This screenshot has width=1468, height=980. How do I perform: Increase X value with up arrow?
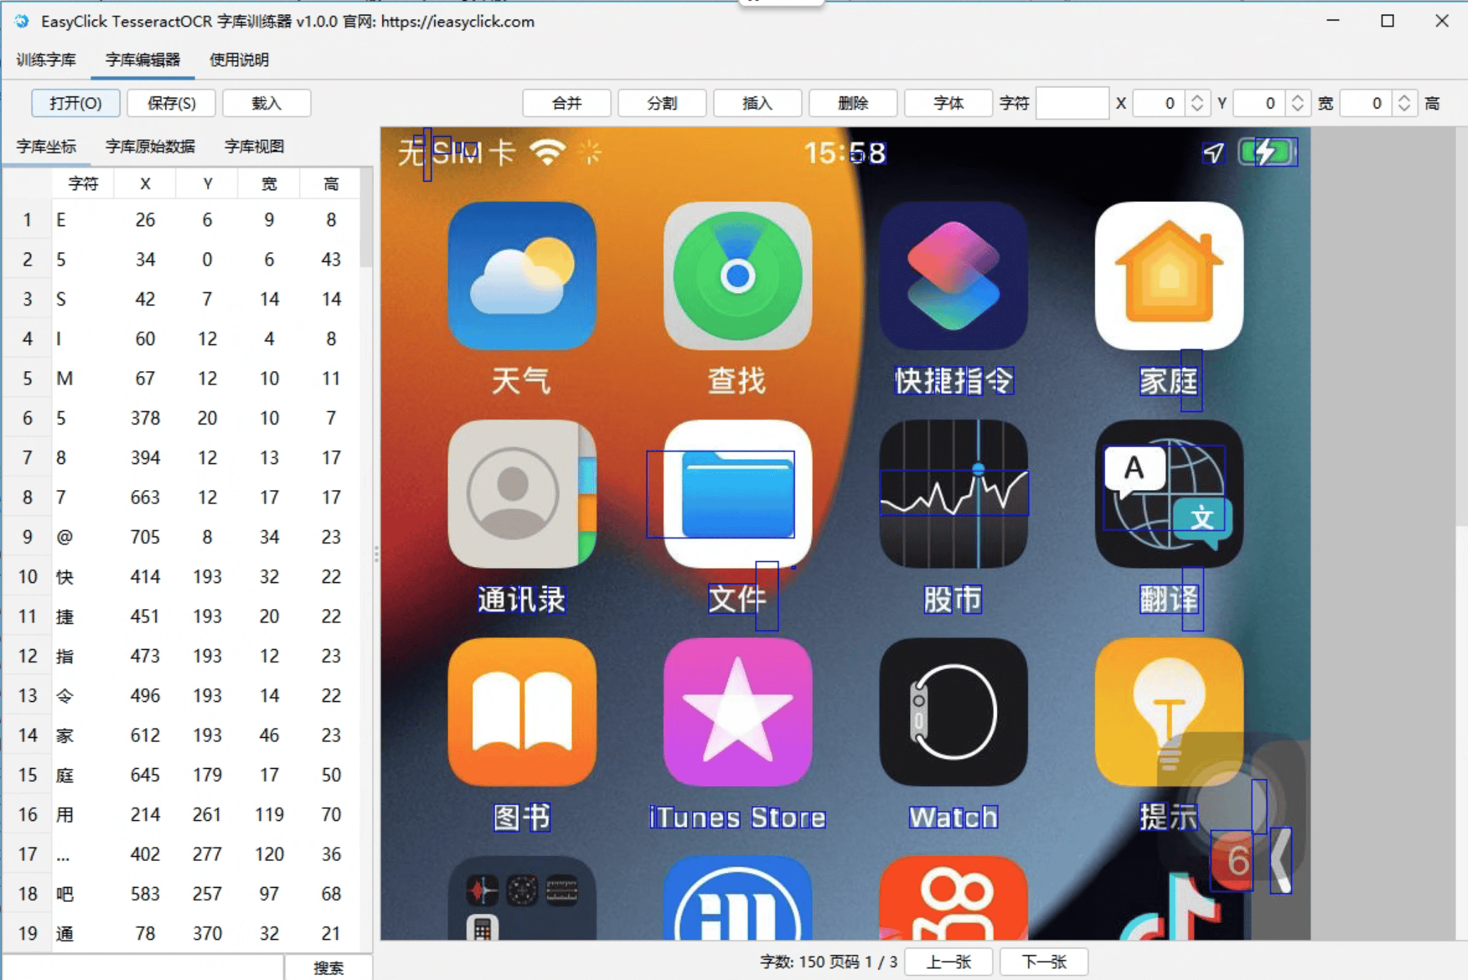coord(1197,97)
